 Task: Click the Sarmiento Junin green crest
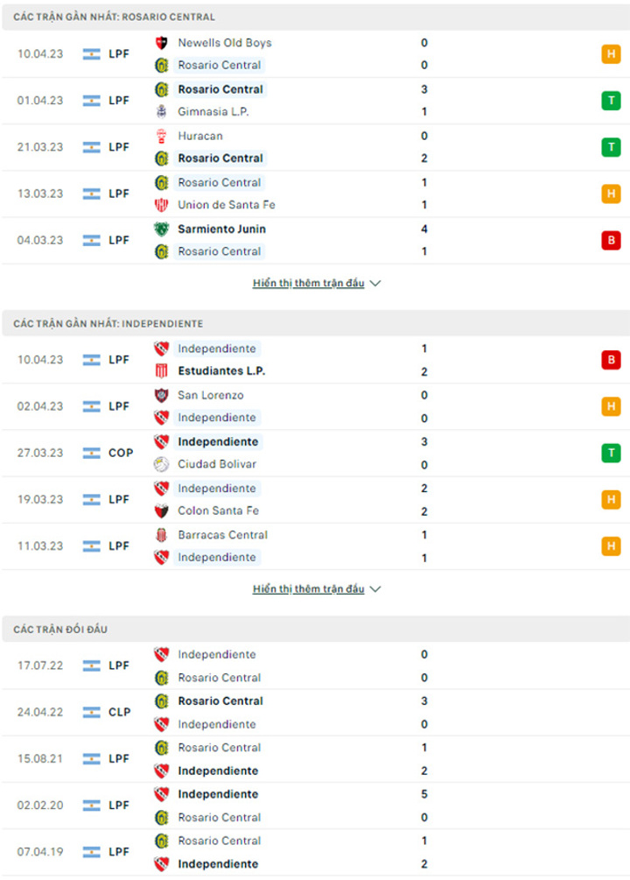162,229
